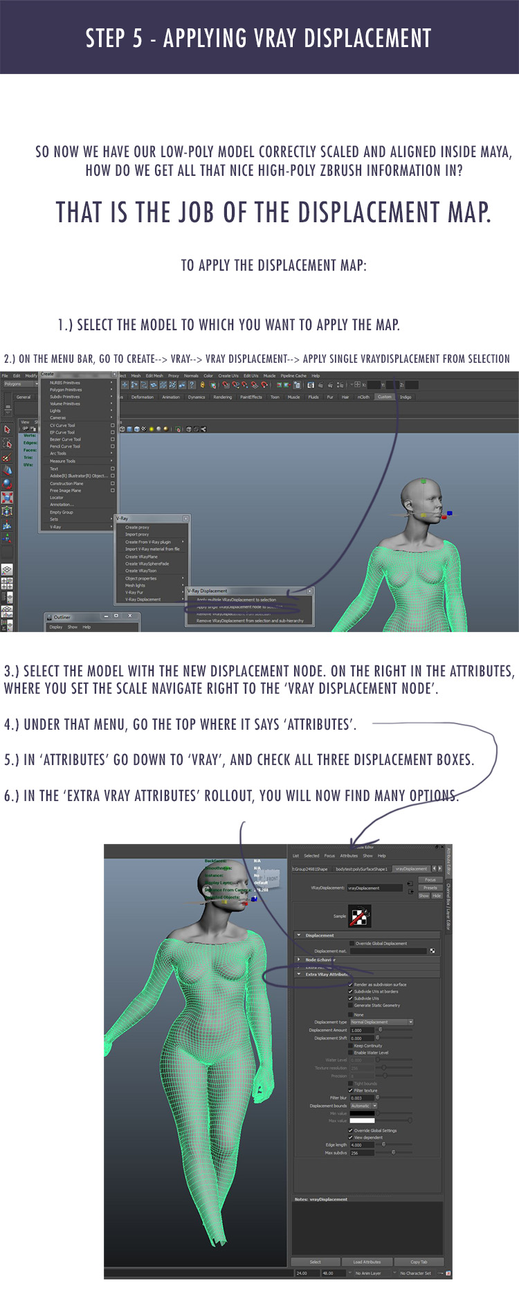Image resolution: width=519 pixels, height=1303 pixels.
Task: Toggle Render as subdivision surface
Action: [350, 984]
